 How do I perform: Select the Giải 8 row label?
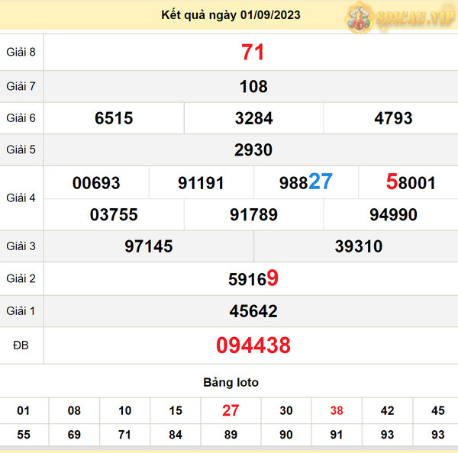(21, 53)
